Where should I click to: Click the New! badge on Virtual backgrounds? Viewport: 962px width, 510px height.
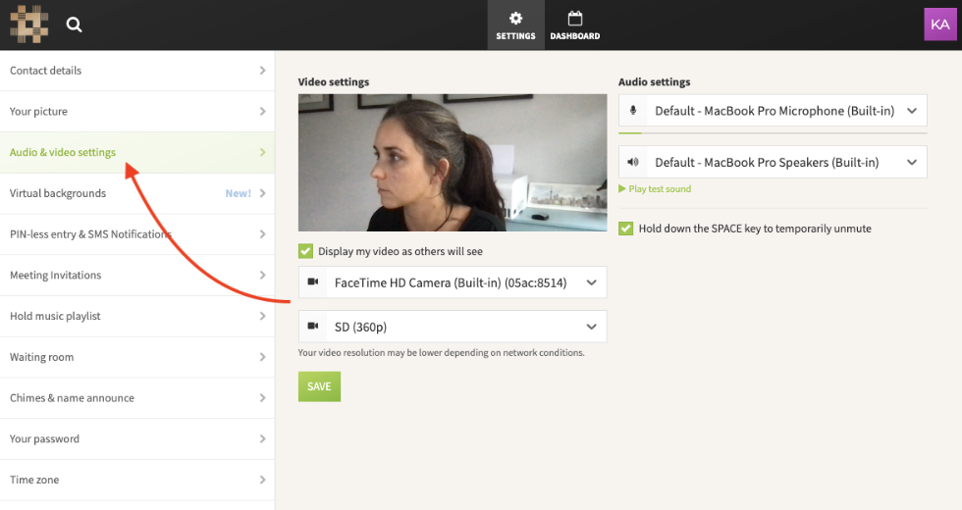point(238,194)
